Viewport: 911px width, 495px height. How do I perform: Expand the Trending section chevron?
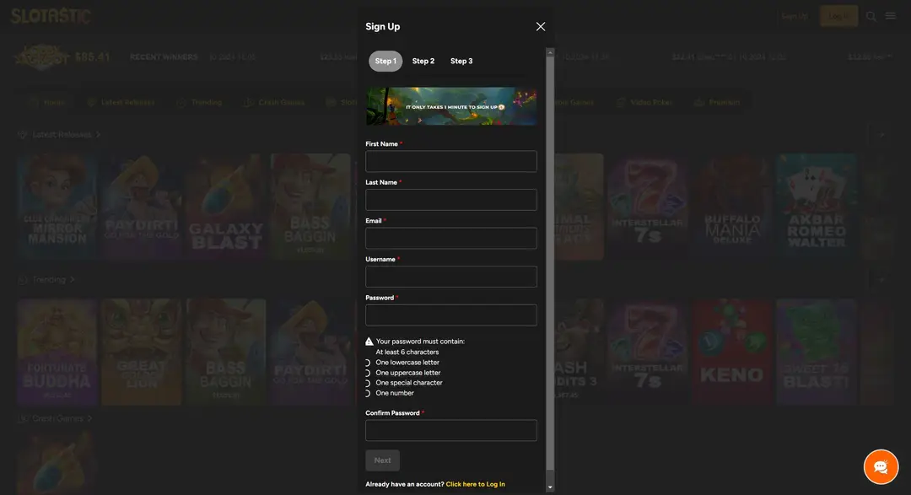(x=73, y=280)
